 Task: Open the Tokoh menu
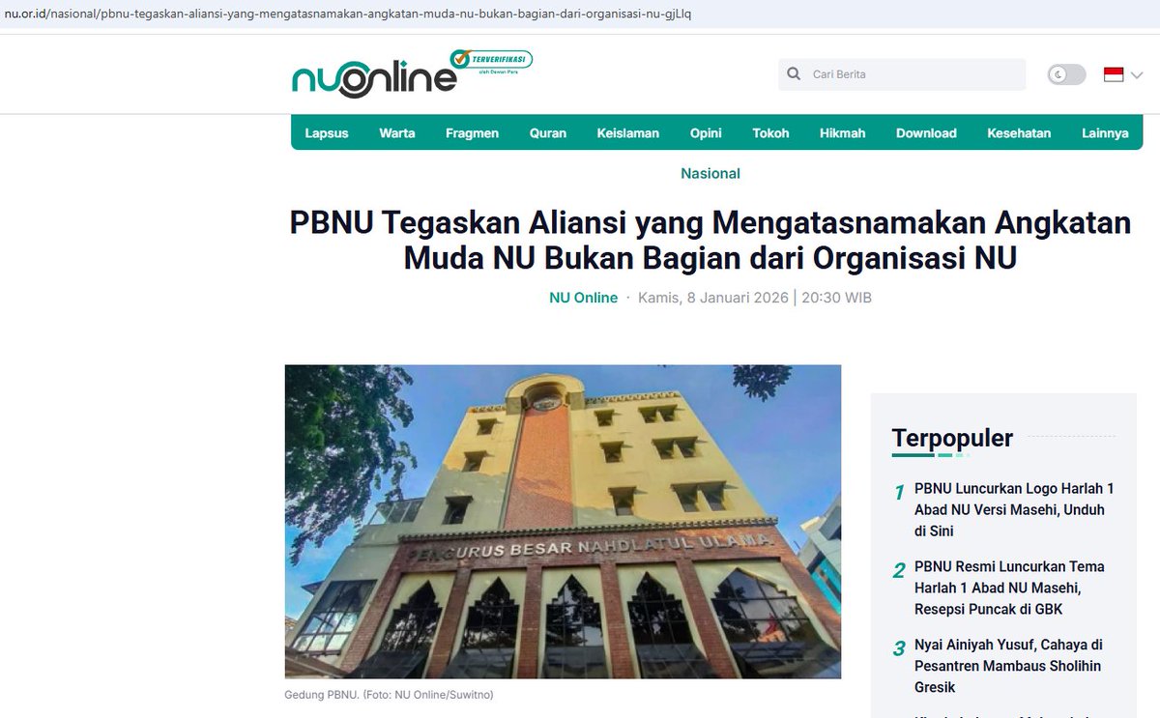[x=770, y=133]
